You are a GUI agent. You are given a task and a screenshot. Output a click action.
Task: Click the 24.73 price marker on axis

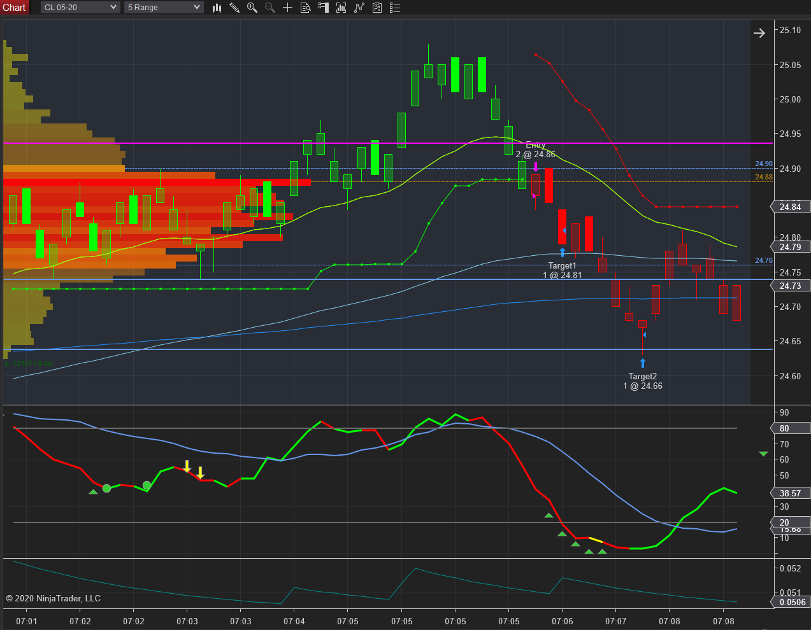pyautogui.click(x=791, y=286)
